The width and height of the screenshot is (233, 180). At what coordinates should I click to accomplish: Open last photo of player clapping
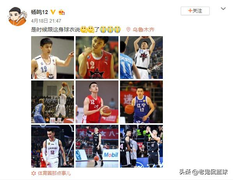tap(141, 146)
